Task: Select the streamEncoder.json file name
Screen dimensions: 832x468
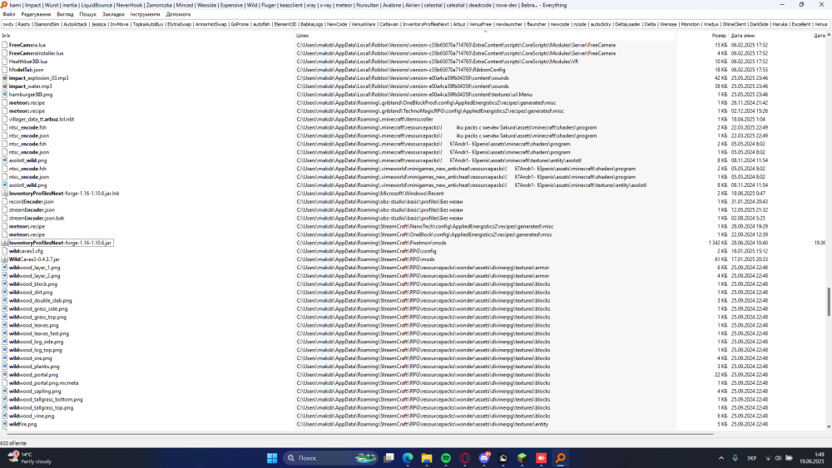Action: 32,209
